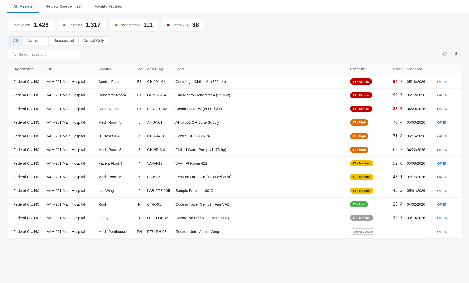Open Decorative Lobby Fountain Pump row
Viewport: 469px width, 283px height.
[442, 218]
